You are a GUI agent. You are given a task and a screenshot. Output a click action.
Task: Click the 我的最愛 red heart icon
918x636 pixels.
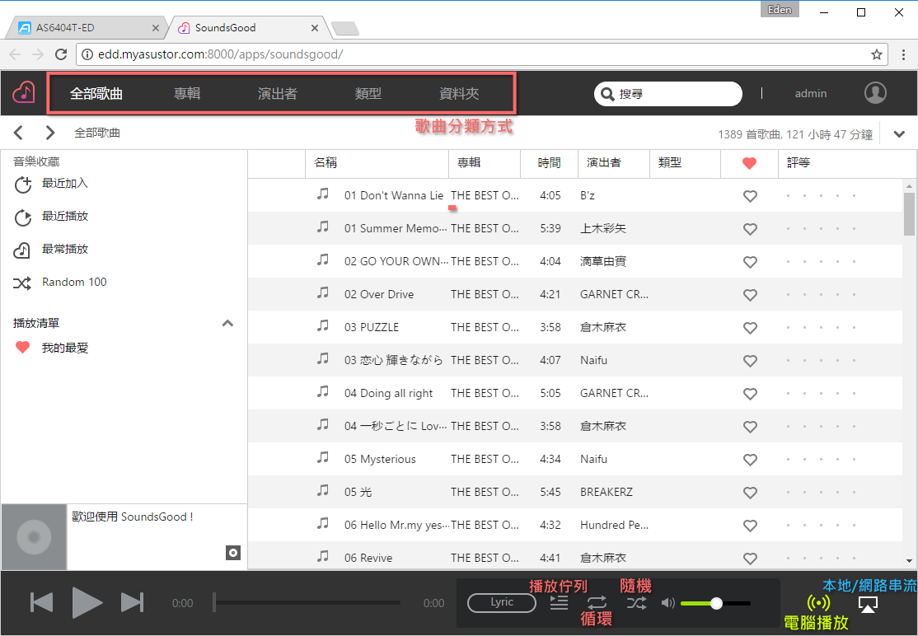click(x=22, y=348)
